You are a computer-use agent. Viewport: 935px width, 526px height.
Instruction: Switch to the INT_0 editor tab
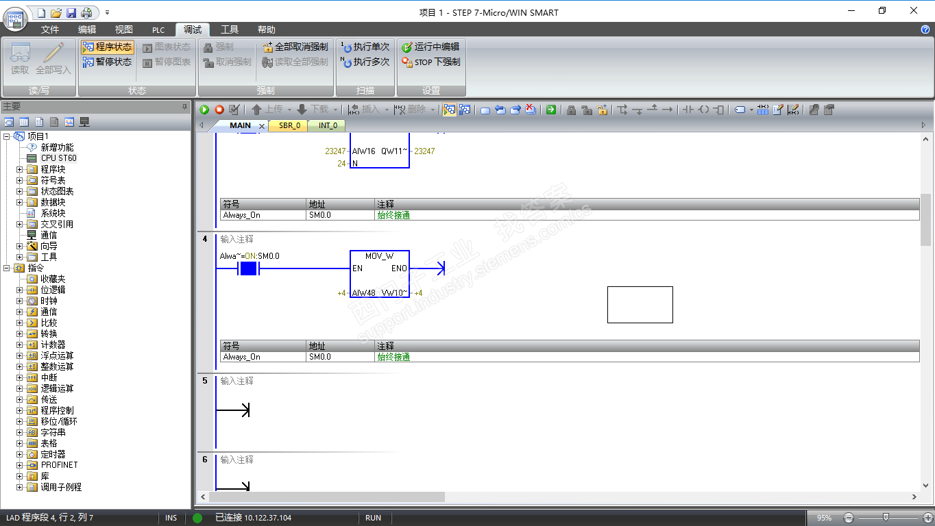coord(328,125)
